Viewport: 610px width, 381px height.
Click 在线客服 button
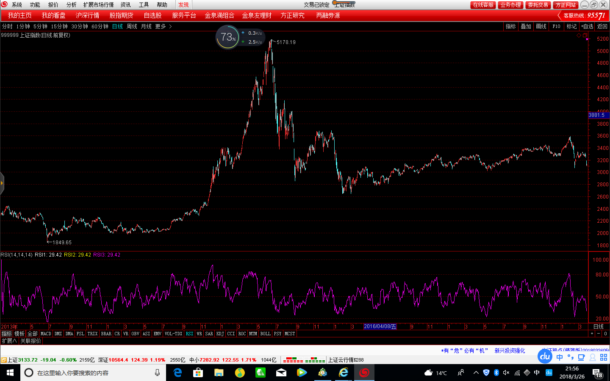(x=483, y=5)
